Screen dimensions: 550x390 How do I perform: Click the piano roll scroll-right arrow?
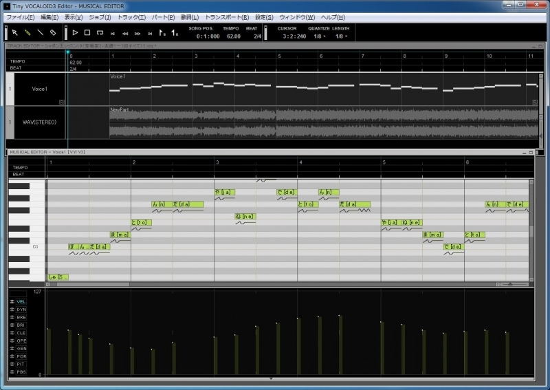[497, 284]
